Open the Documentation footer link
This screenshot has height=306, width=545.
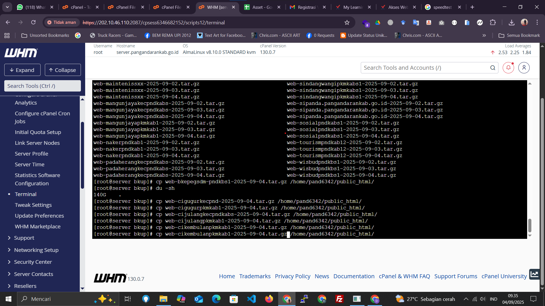click(354, 276)
